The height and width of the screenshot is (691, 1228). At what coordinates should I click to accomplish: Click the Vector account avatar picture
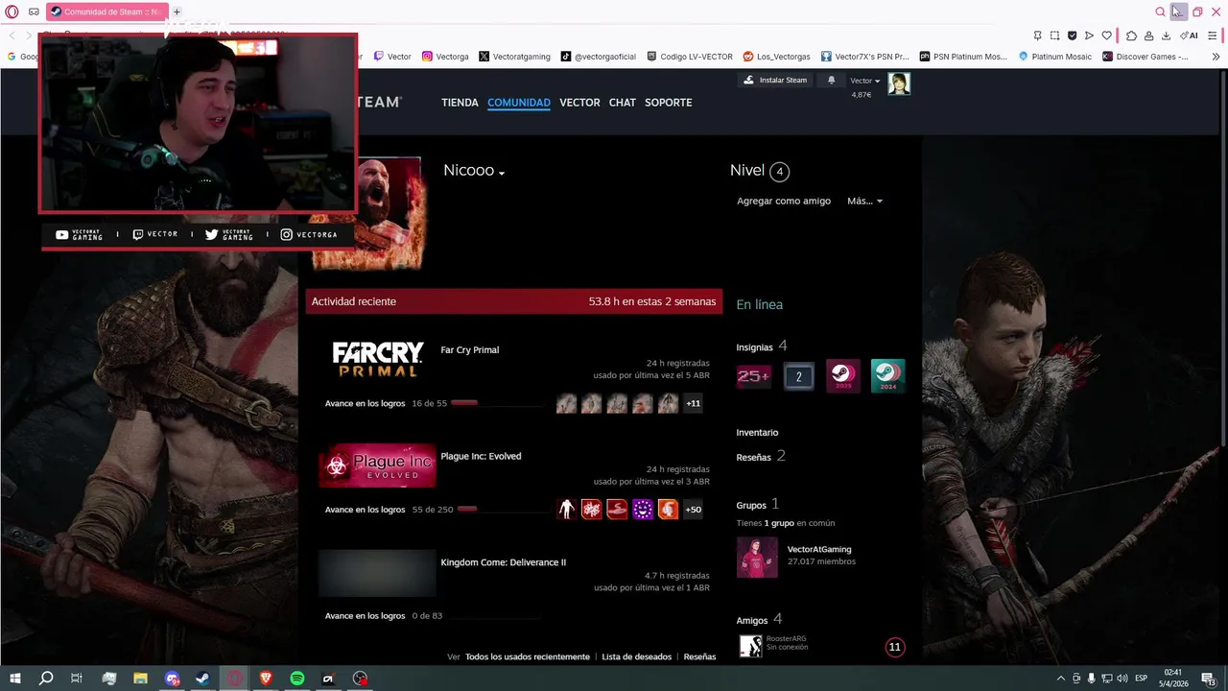pyautogui.click(x=899, y=83)
